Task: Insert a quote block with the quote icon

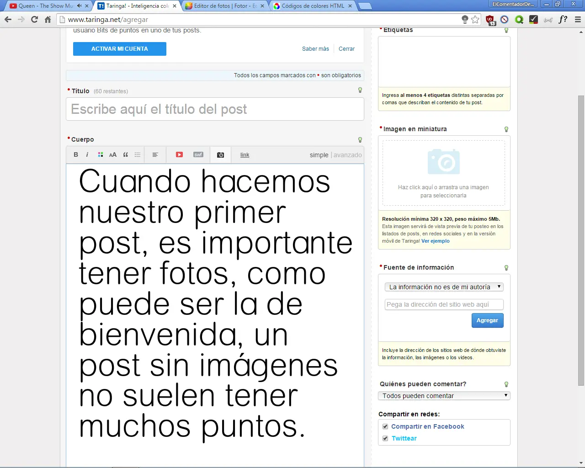Action: [125, 154]
